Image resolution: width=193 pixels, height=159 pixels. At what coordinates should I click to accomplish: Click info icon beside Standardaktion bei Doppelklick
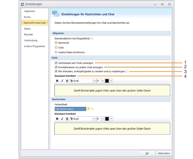coord(92,39)
